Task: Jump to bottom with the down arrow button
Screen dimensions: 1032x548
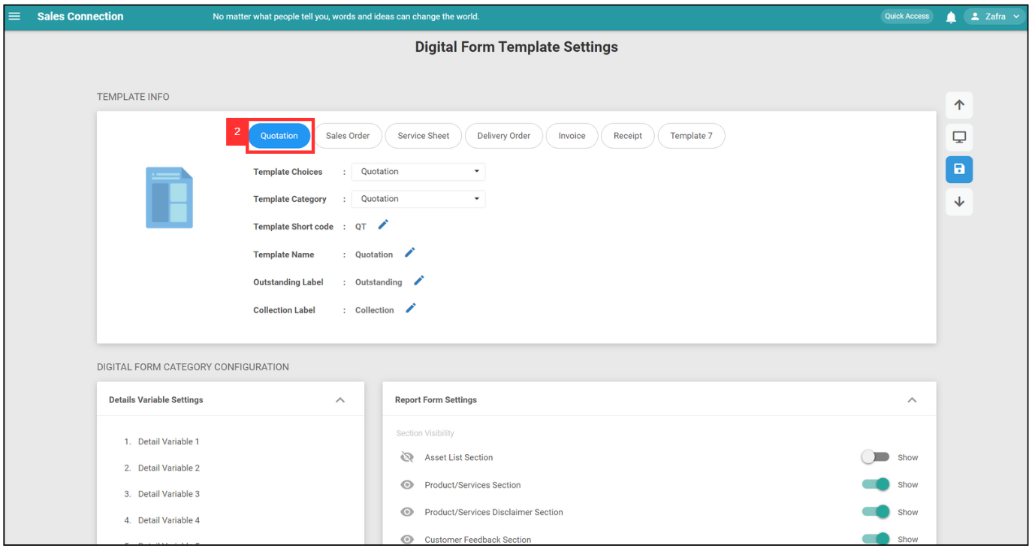Action: 959,202
